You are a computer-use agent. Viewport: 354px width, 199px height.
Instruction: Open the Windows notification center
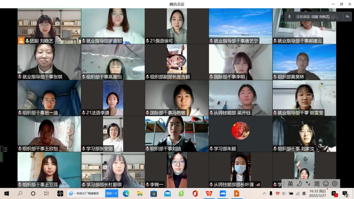pyautogui.click(x=345, y=193)
